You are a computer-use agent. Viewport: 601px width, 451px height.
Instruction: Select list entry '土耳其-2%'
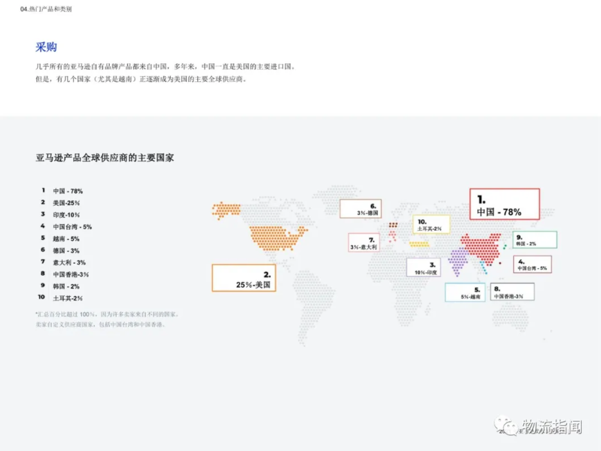click(68, 298)
